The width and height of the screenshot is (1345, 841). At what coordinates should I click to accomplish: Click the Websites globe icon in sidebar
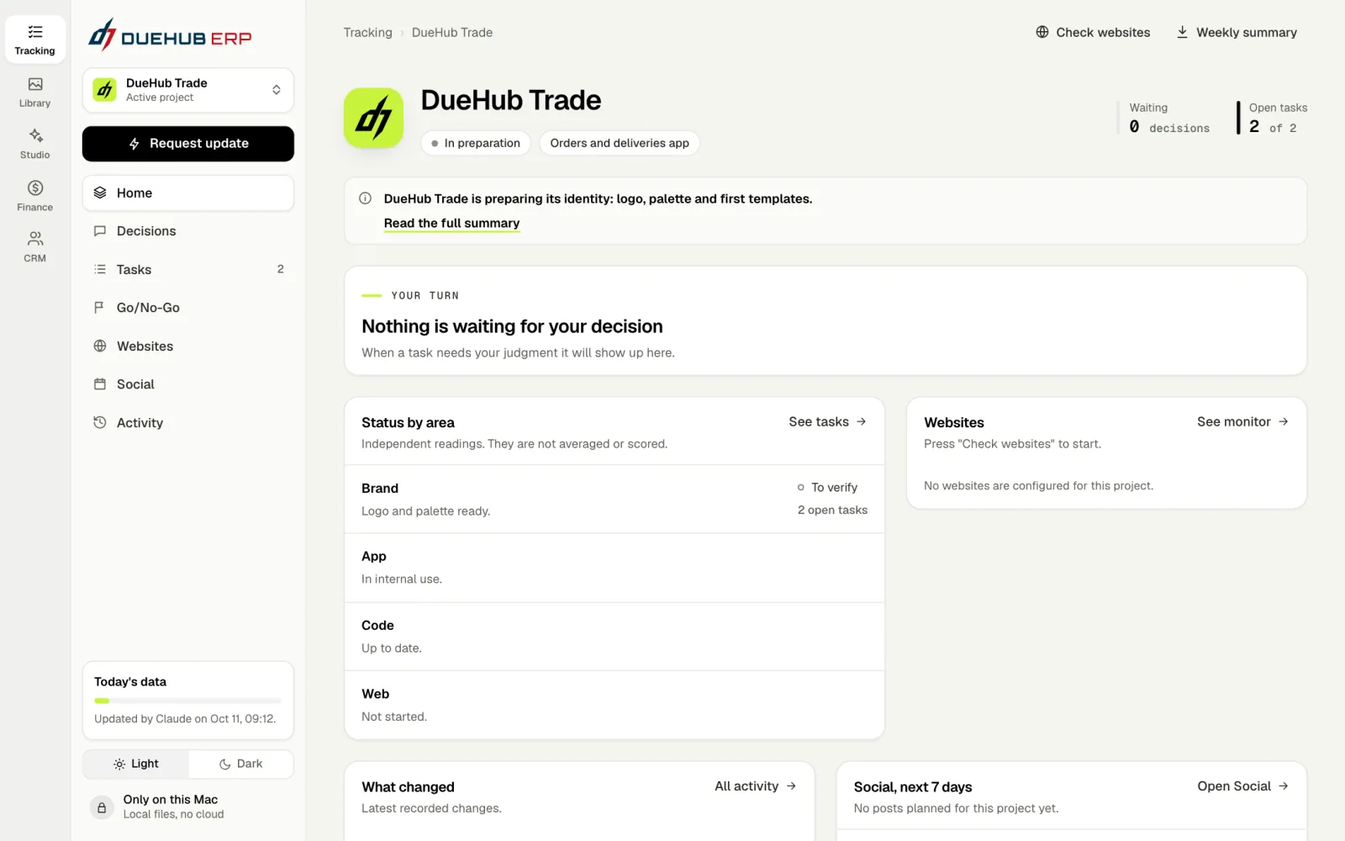100,346
